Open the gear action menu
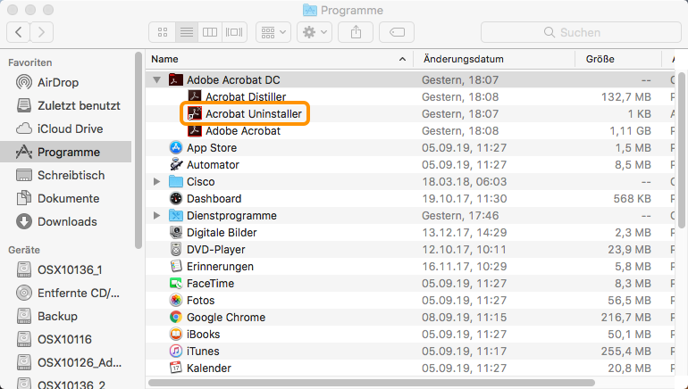This screenshot has width=688, height=389. [x=315, y=32]
